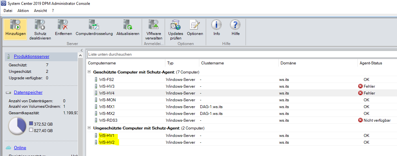The height and width of the screenshot is (156, 397).
Task: Sort by Typ column header
Action: point(182,63)
